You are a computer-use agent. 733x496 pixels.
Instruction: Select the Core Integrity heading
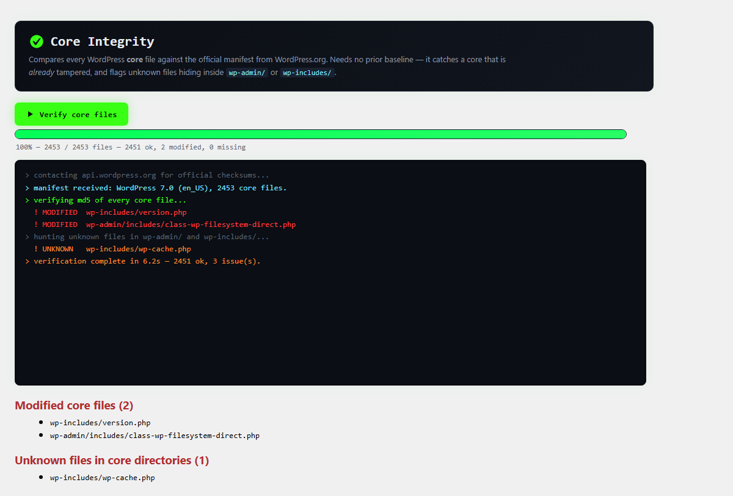[x=102, y=41]
